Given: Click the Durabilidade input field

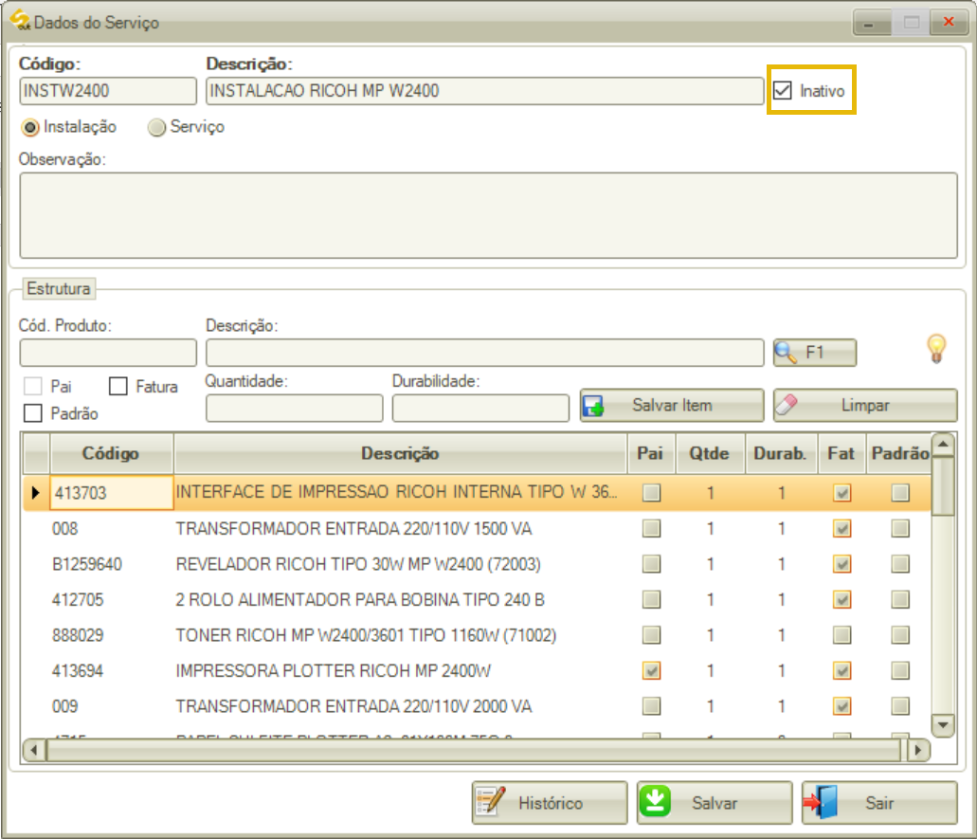Looking at the screenshot, I should pos(480,409).
